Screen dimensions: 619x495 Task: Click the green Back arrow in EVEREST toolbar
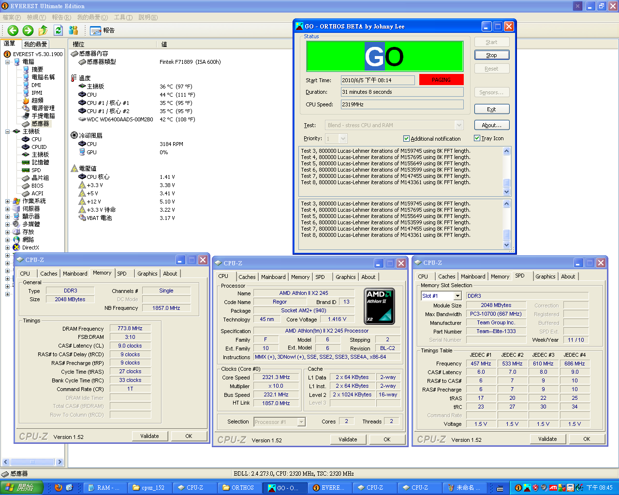coord(13,30)
